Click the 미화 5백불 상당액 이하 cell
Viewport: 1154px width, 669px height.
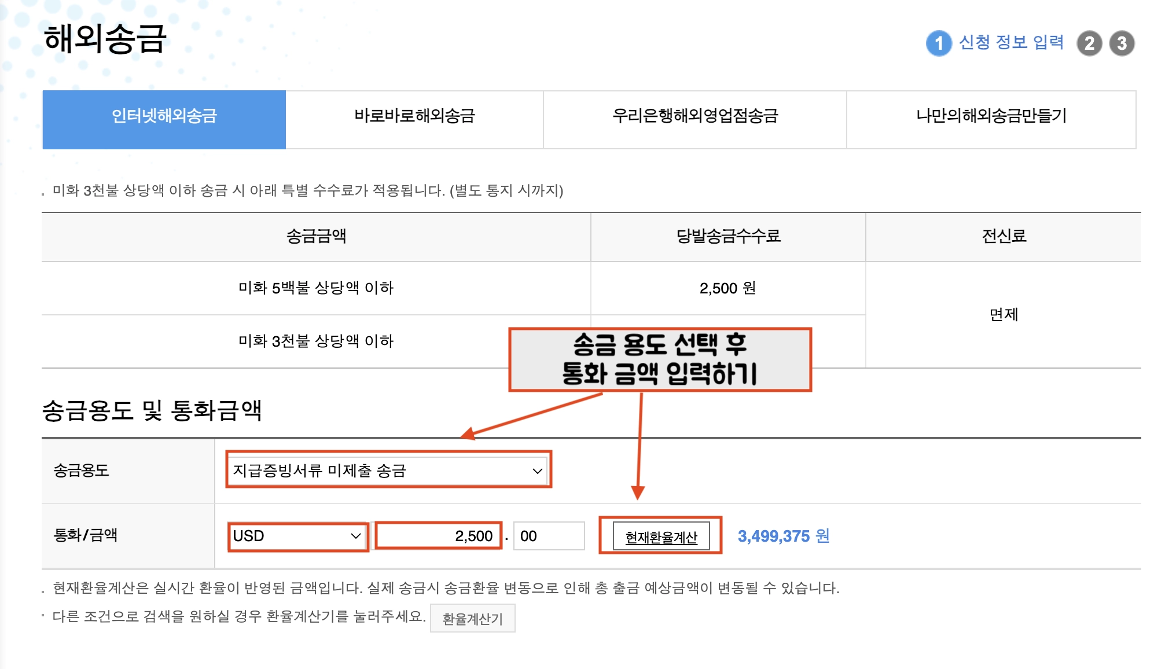pos(316,288)
